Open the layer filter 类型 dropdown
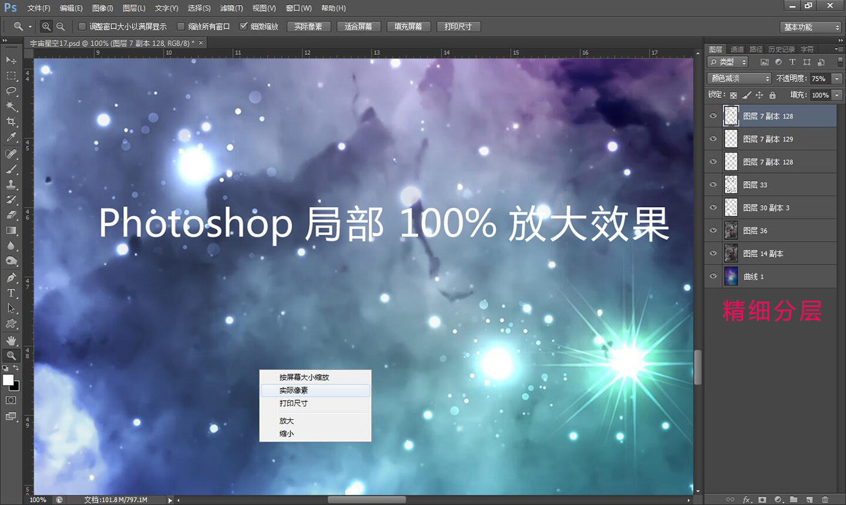Image resolution: width=846 pixels, height=505 pixels. pyautogui.click(x=727, y=62)
